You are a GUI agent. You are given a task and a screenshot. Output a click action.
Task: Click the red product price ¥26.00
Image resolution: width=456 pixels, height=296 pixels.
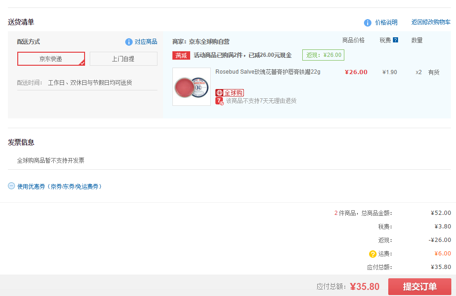click(x=356, y=72)
